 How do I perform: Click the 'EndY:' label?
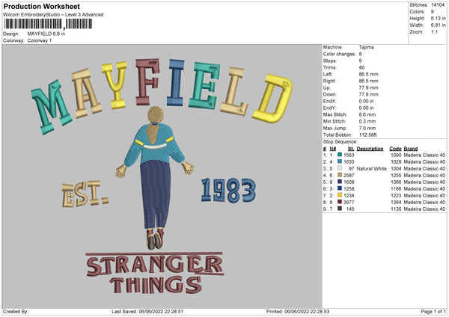[329, 108]
